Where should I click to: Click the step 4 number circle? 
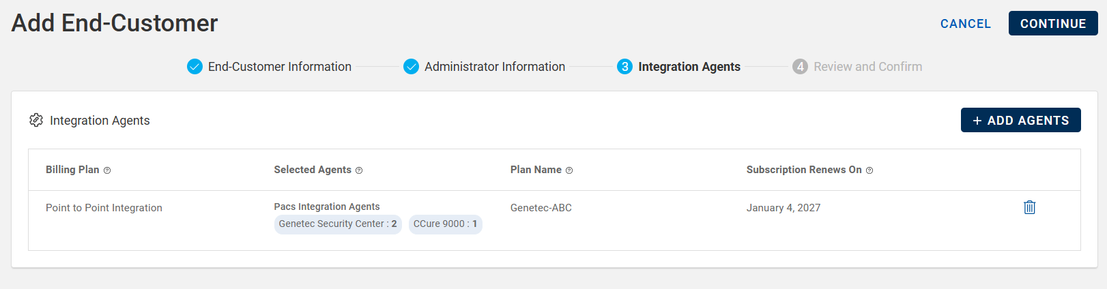coord(800,67)
